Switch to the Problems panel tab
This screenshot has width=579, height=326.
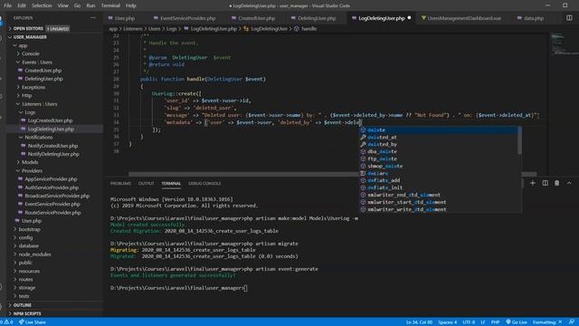(120, 183)
